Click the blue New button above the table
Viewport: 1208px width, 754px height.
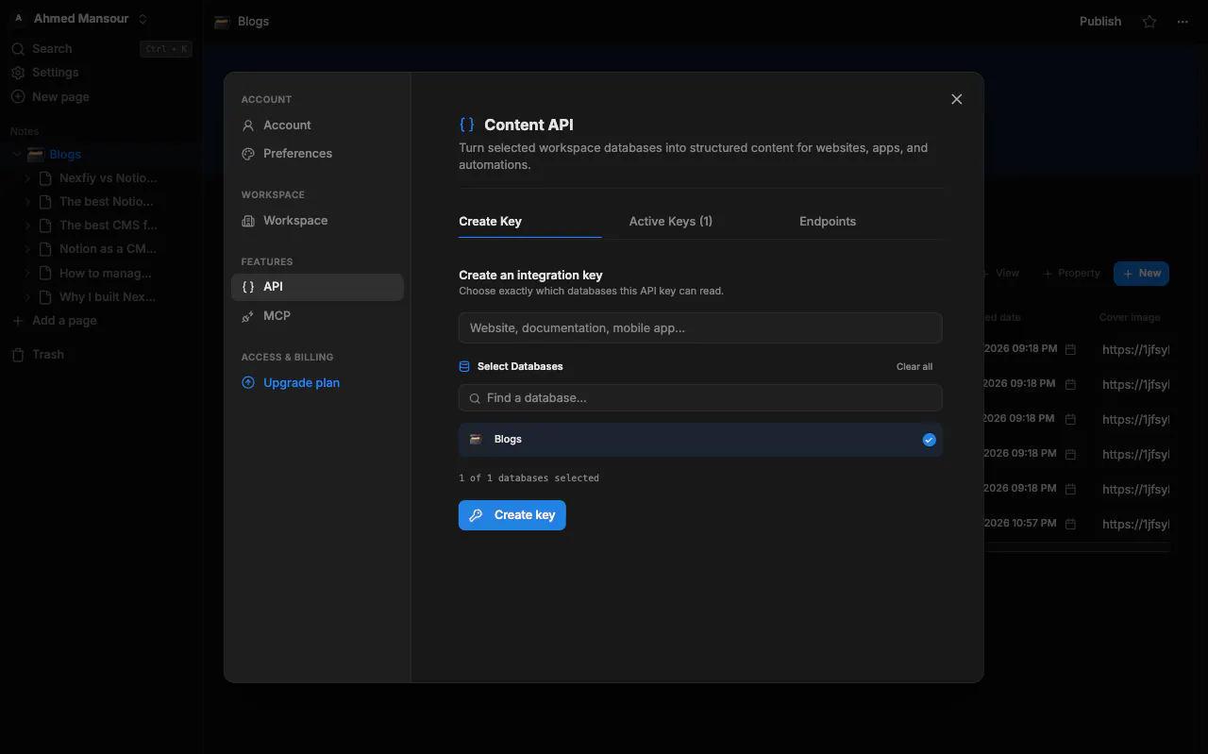point(1142,274)
